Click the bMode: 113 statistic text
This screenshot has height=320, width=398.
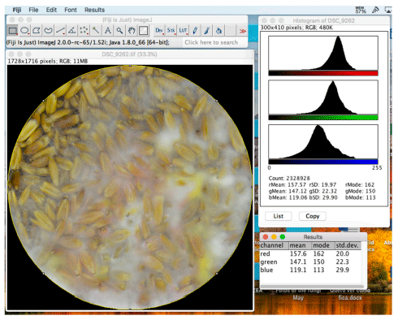[361, 197]
